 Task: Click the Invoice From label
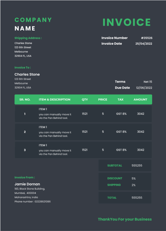(25, 177)
